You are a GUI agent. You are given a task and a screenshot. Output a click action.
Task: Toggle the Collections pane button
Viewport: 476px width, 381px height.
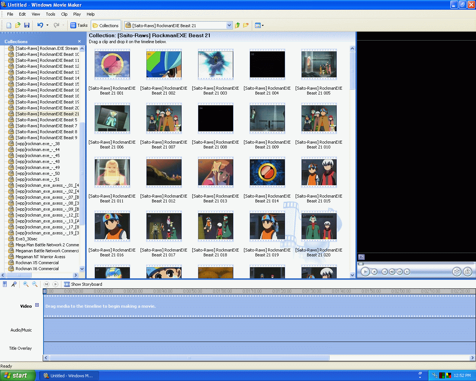tap(106, 25)
